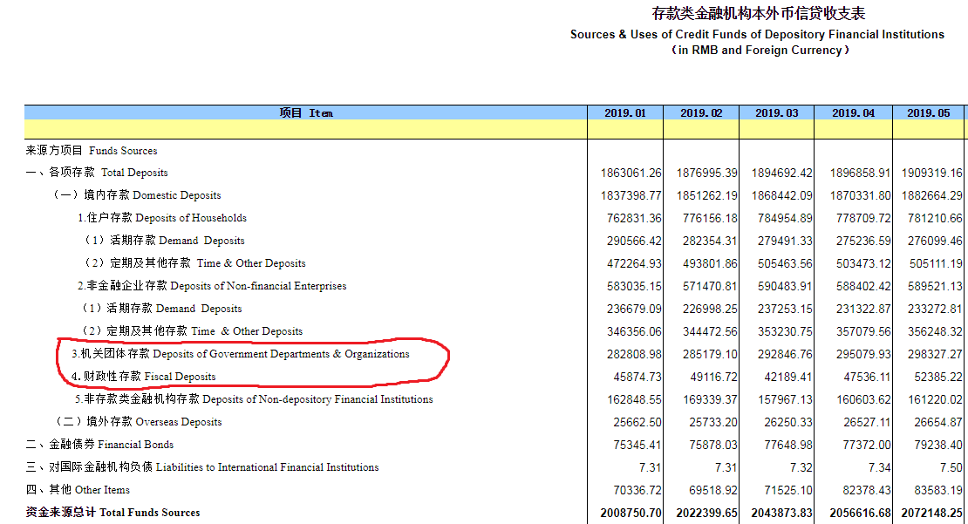Click Deposits of Government Departments & Organizations
Screen dimensions: 968x524
[241, 354]
